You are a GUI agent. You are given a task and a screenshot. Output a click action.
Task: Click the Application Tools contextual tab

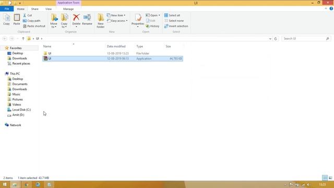(68, 3)
